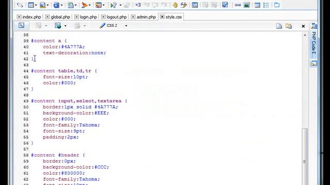Close the logout.php tab with its X

(x=103, y=17)
